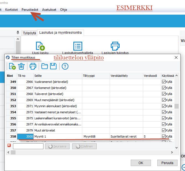
Task: Click the Käytössä column header
Action: (x=168, y=76)
